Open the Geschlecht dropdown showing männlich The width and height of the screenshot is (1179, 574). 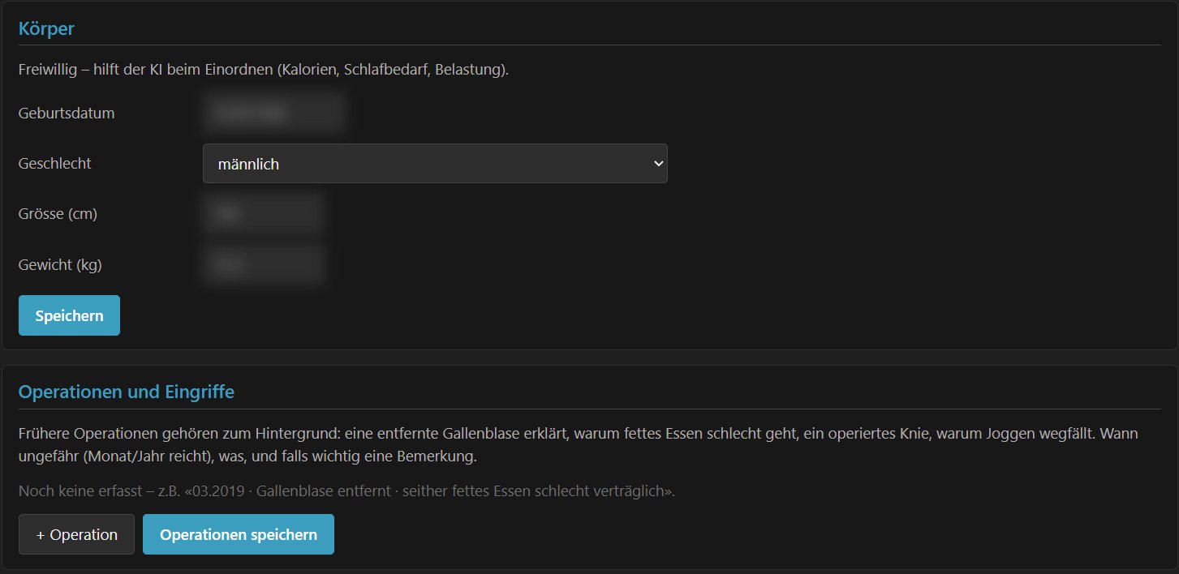point(435,164)
